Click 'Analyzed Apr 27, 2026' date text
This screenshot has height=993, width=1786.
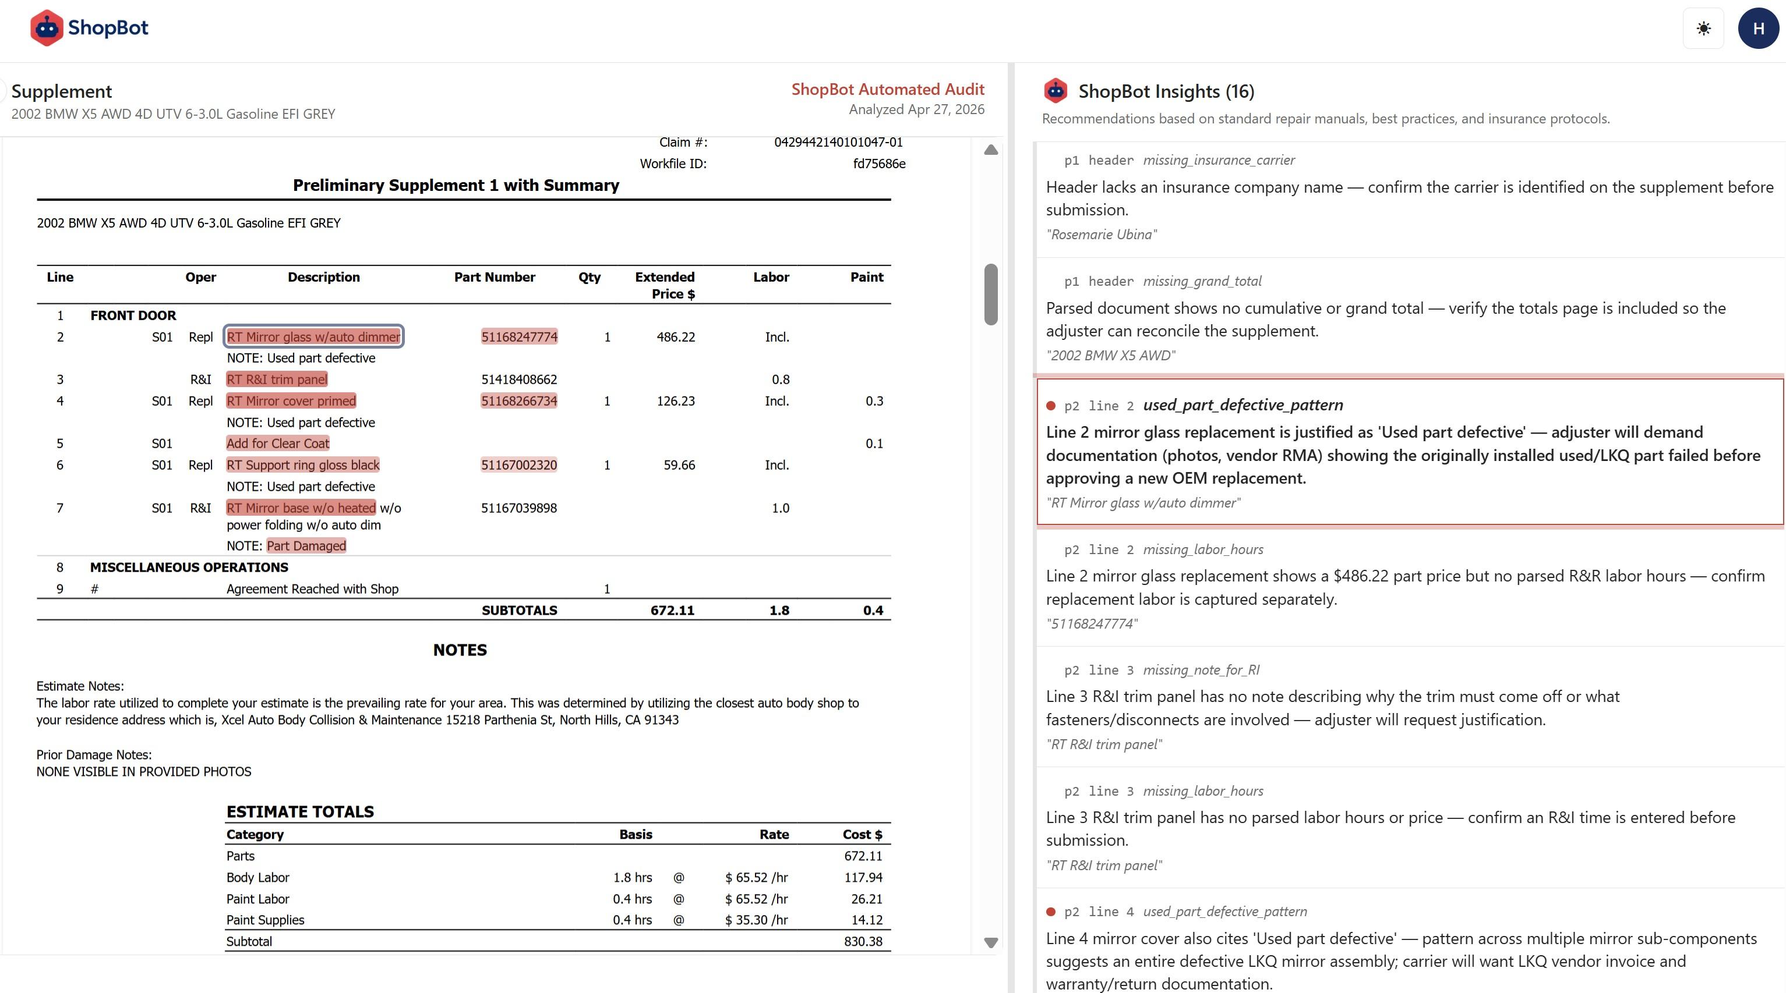coord(916,109)
